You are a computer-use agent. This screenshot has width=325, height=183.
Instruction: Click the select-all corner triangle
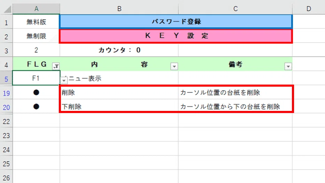click(x=7, y=9)
